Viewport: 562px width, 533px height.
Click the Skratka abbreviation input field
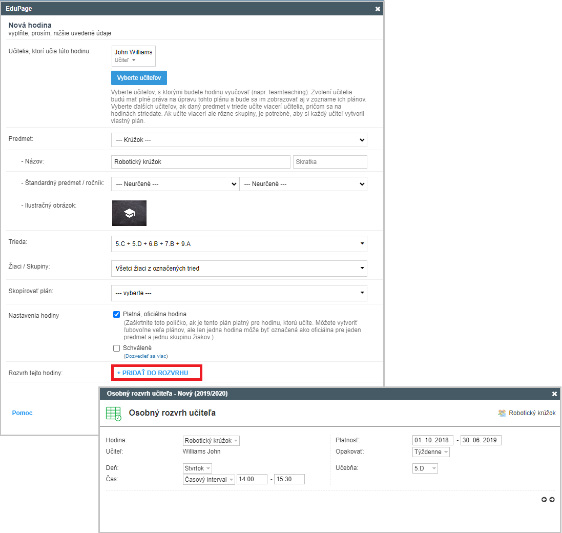click(329, 162)
